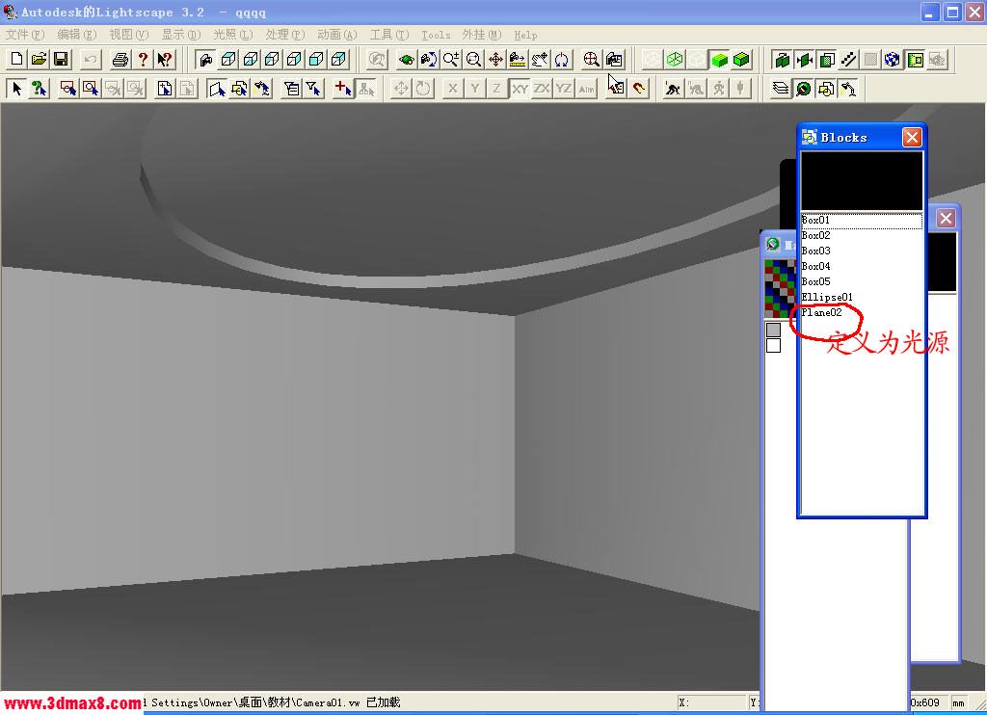Open the 视图(V) menu
This screenshot has height=715, width=987.
(x=129, y=35)
